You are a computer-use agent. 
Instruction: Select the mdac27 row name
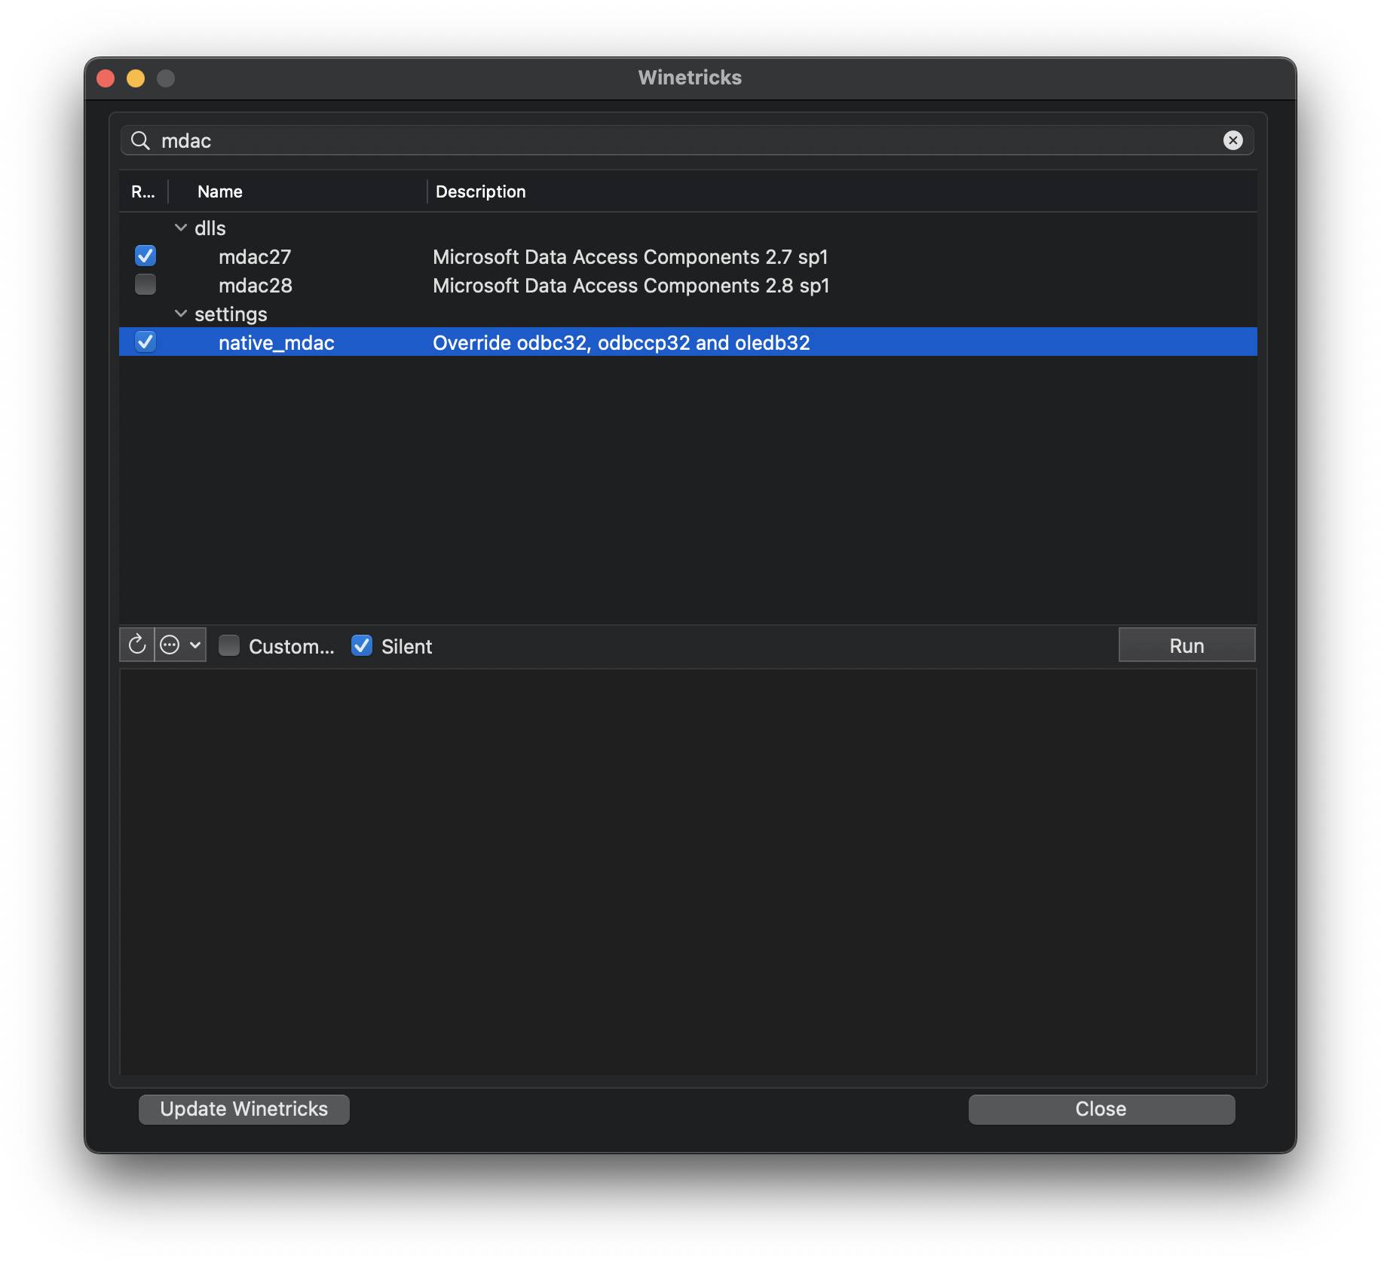[x=255, y=257]
